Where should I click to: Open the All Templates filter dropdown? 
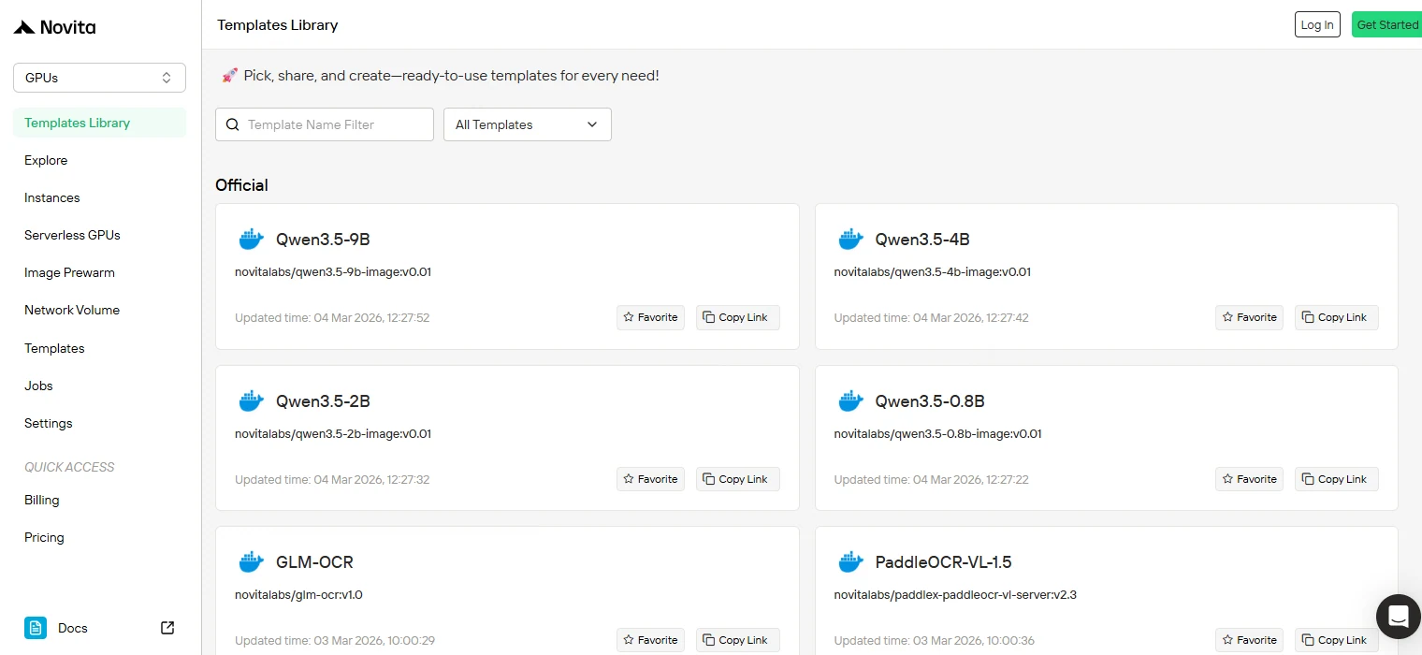pos(527,124)
